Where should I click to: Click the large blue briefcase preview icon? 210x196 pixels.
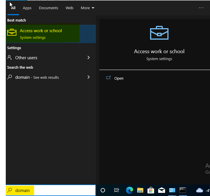[x=159, y=33]
